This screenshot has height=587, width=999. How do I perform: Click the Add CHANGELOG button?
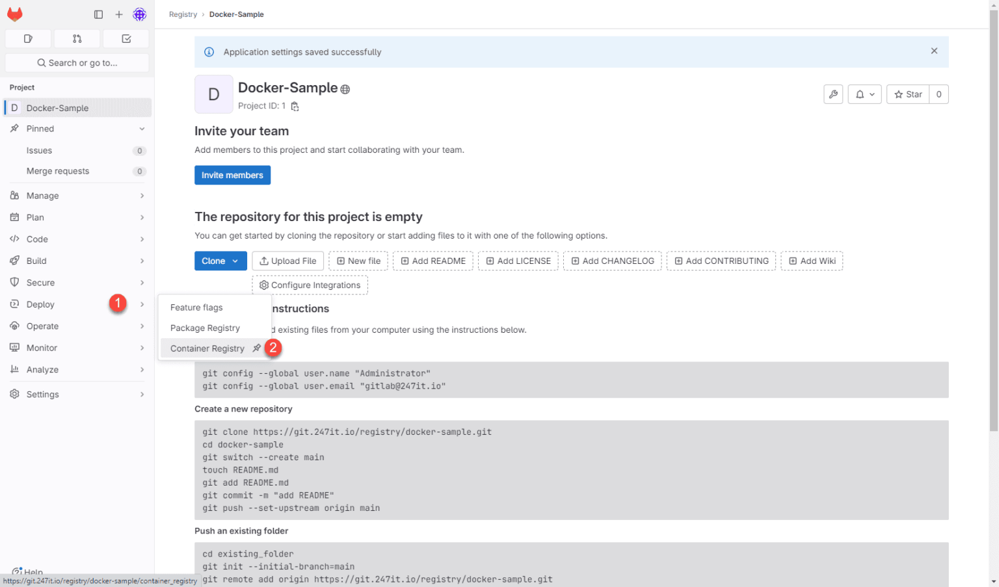pos(613,261)
